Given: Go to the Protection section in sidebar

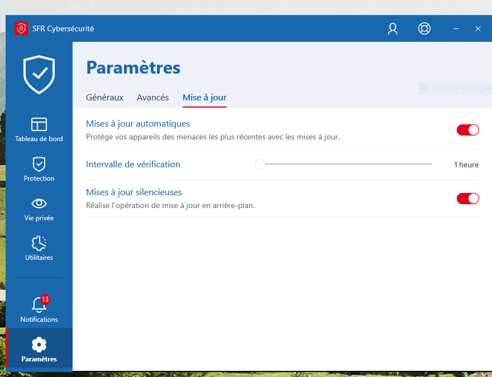Looking at the screenshot, I should [39, 169].
